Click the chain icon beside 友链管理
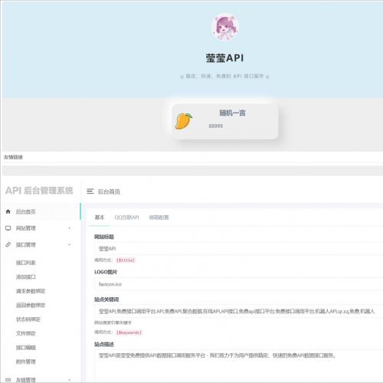The height and width of the screenshot is (383, 383). (x=8, y=380)
